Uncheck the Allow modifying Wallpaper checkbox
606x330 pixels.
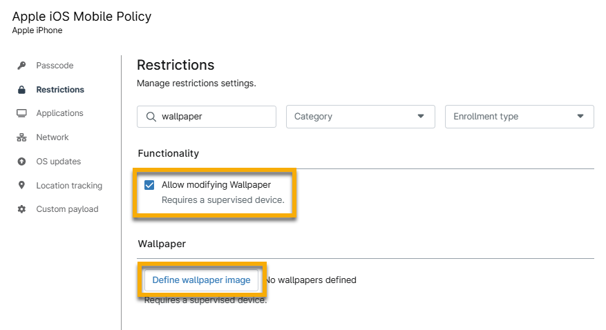(149, 185)
